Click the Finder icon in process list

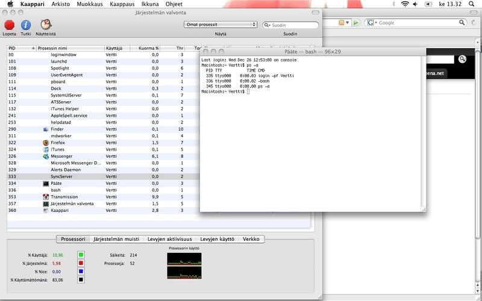coord(46,129)
